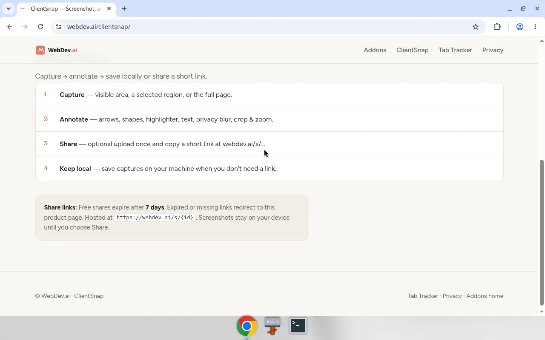545x340 pixels.
Task: Reload the ClientSnap page
Action: pyautogui.click(x=40, y=27)
